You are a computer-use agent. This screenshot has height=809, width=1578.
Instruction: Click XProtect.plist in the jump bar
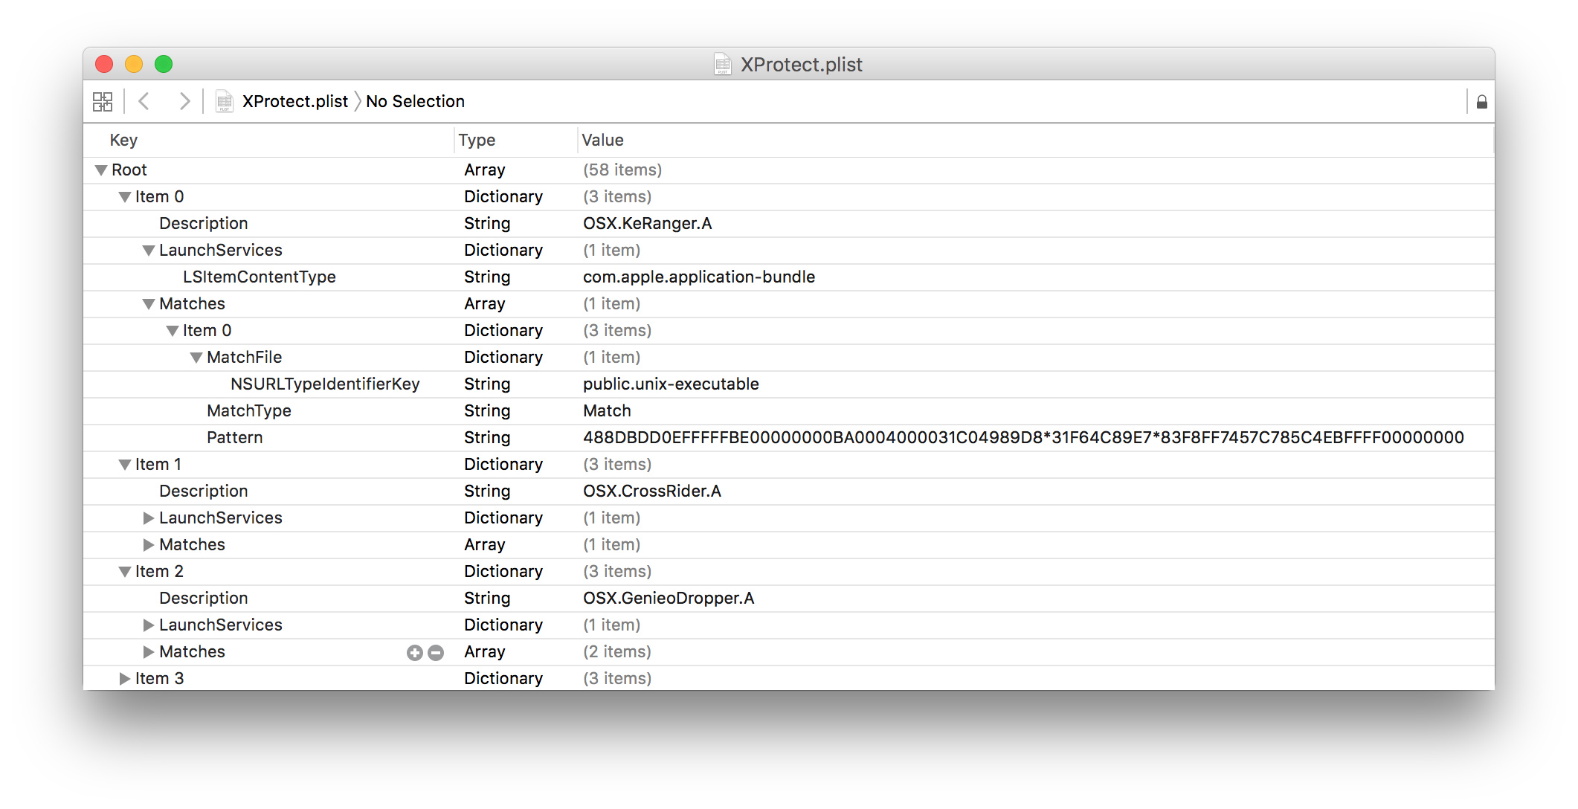pyautogui.click(x=294, y=101)
